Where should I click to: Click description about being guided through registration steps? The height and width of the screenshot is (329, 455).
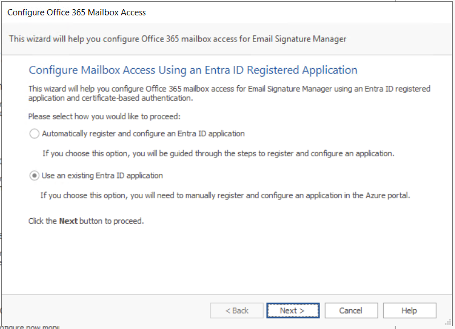[x=218, y=153]
